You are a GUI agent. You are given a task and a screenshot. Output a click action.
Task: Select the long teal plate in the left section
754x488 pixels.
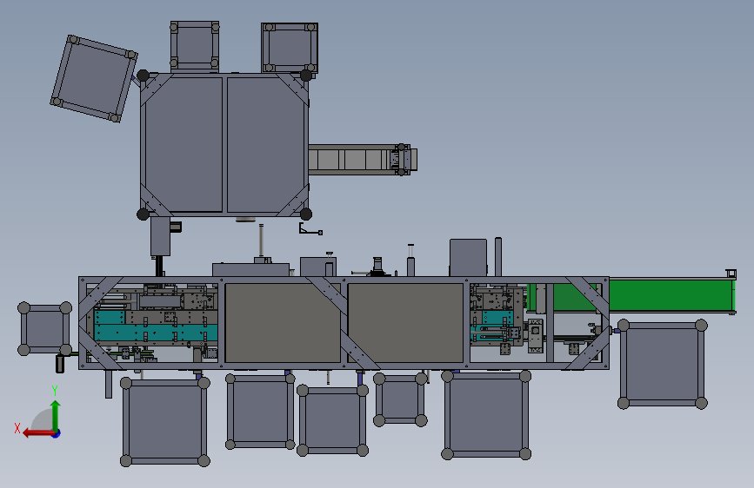(156, 333)
